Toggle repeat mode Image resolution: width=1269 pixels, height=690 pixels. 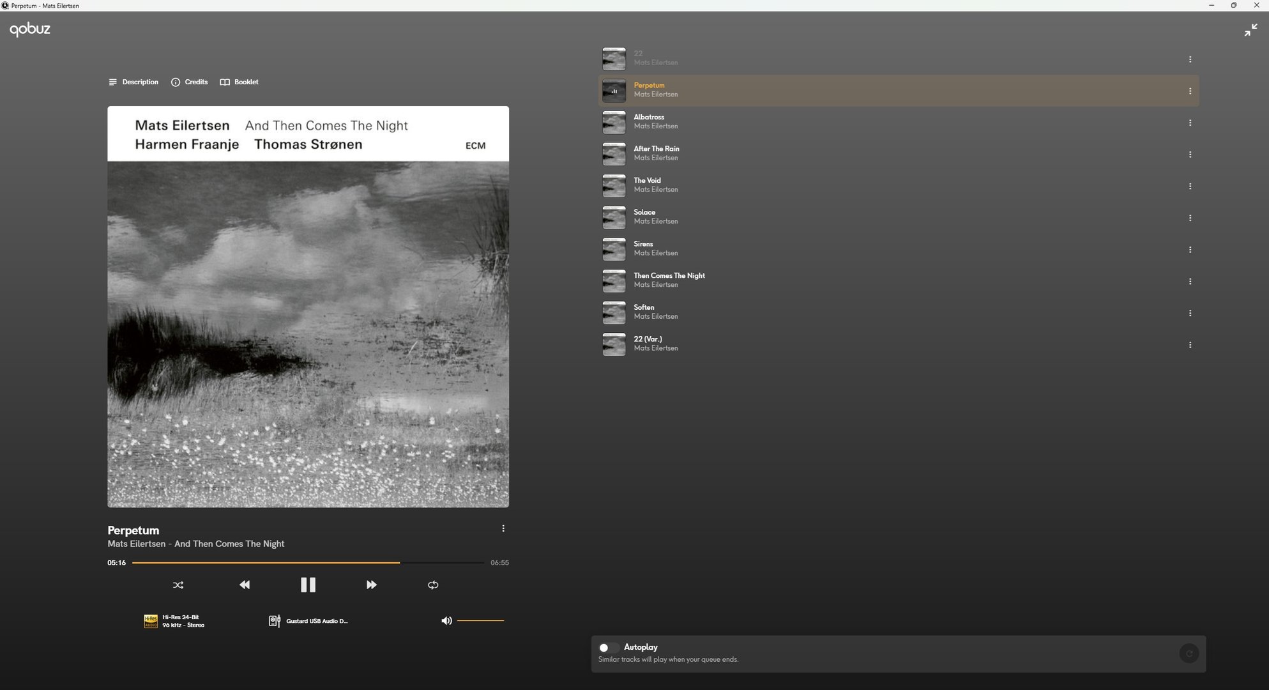click(433, 585)
